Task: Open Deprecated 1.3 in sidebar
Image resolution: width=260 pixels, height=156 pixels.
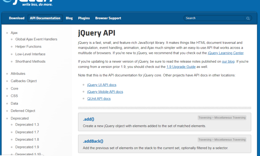Action: point(27,125)
